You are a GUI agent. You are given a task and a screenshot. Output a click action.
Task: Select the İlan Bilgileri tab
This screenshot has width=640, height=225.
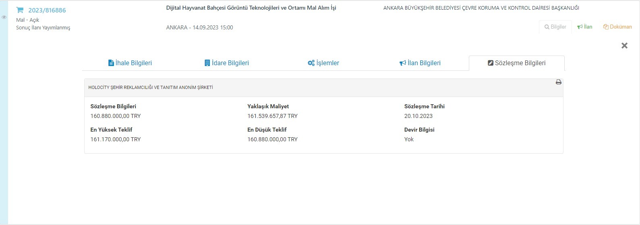tap(420, 63)
